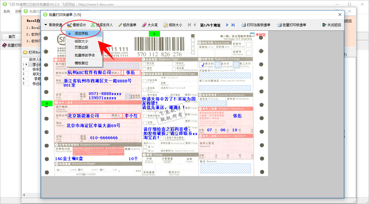Choose 页面边距 menu entry
The width and height of the screenshot is (369, 204).
tap(84, 48)
